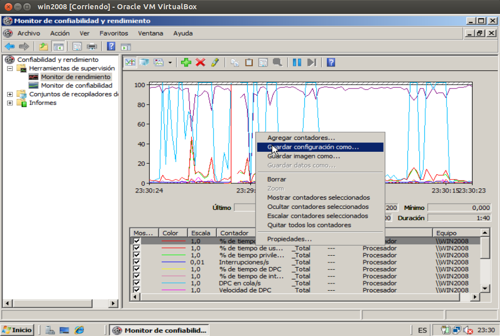The image size is (500, 336).
Task: Click the highlight pencil icon
Action: 215,62
